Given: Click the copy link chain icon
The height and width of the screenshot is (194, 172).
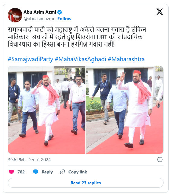Looking at the screenshot, I should [x=62, y=172].
